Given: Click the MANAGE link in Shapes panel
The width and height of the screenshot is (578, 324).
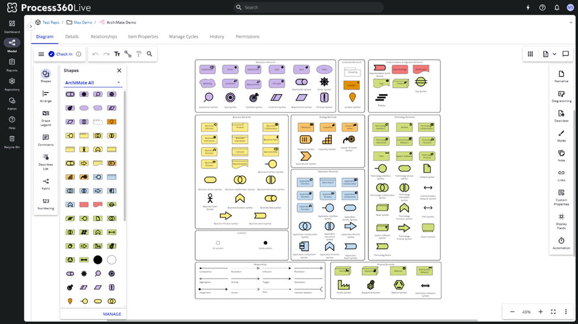Looking at the screenshot, I should click(112, 314).
